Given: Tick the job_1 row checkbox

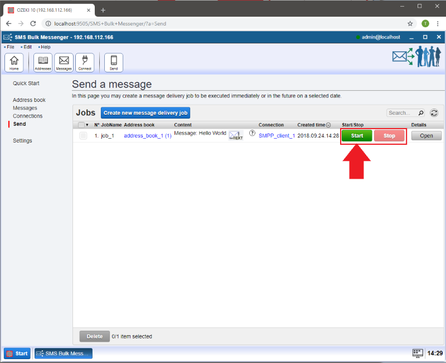Looking at the screenshot, I should [83, 136].
